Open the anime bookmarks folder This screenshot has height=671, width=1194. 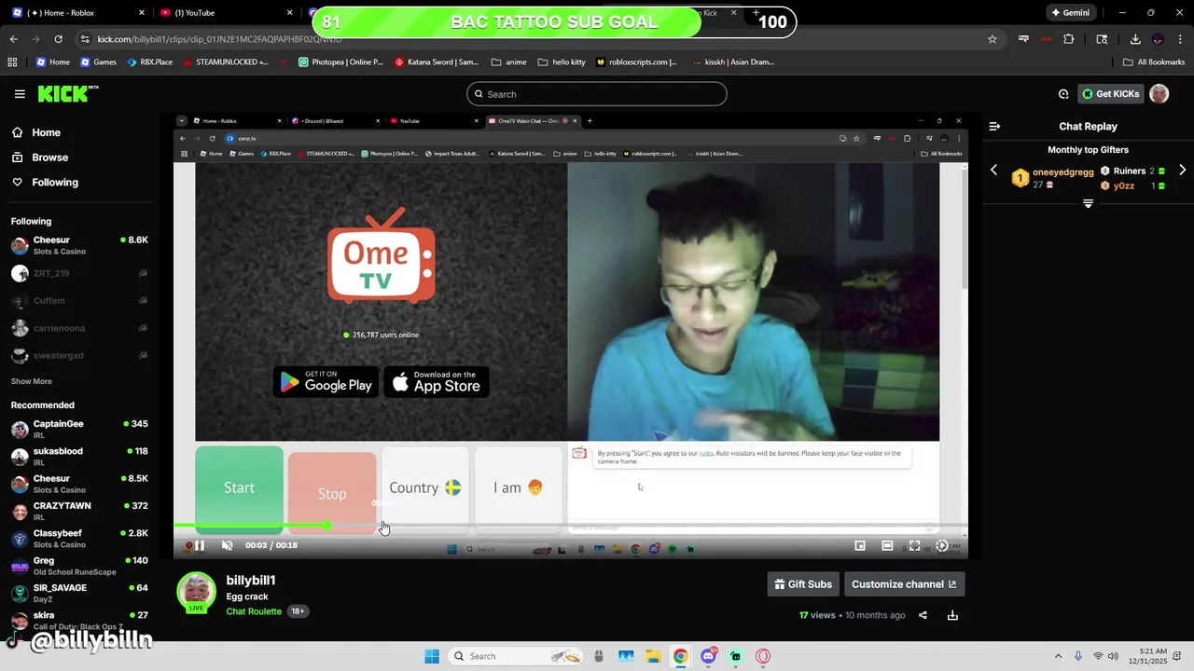508,62
